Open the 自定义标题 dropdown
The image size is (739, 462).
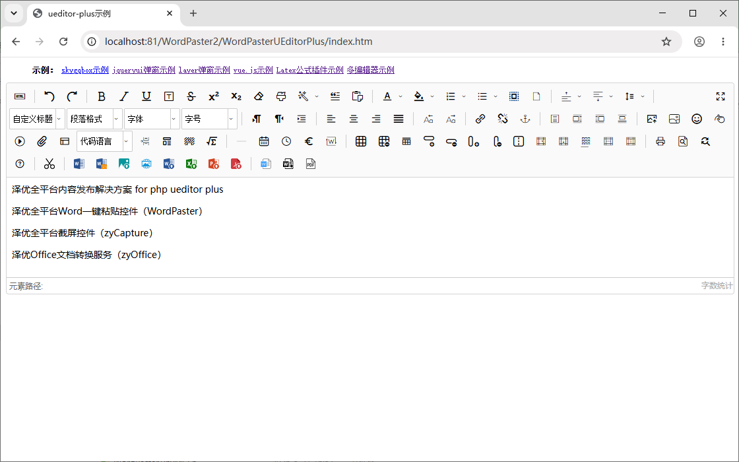coord(37,119)
